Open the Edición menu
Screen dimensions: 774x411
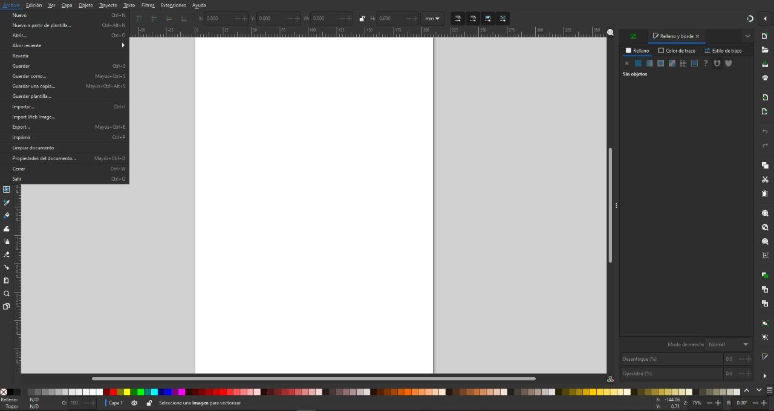(34, 5)
